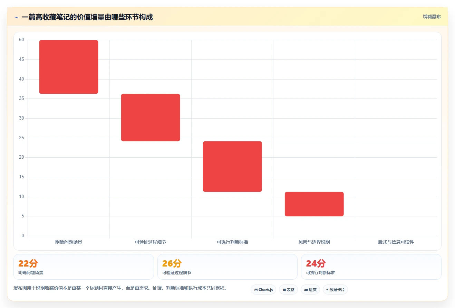Click the x-axis label 可执行判断标准
The image size is (455, 308).
[232, 242]
